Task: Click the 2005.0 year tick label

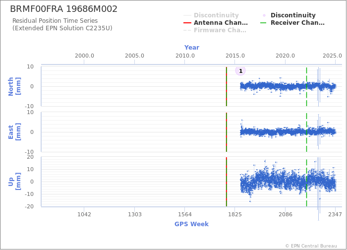Action: (x=134, y=56)
